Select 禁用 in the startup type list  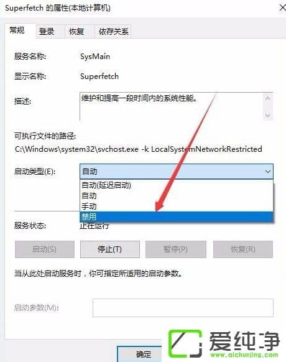click(x=177, y=217)
